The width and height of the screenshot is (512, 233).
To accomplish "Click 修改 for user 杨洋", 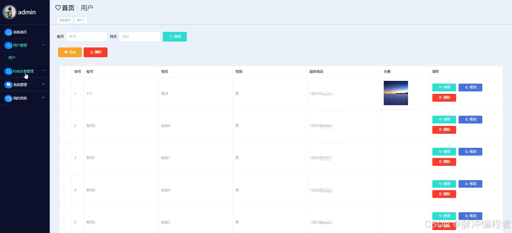I will tap(470, 87).
